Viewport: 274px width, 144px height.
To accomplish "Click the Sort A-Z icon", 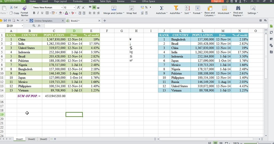I will 187,8.
